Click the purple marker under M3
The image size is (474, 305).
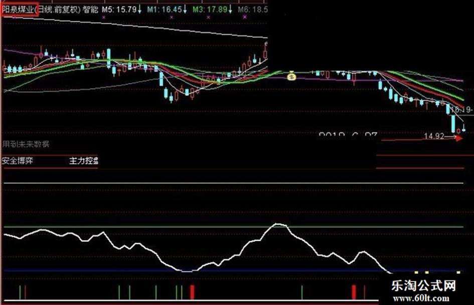point(208,18)
